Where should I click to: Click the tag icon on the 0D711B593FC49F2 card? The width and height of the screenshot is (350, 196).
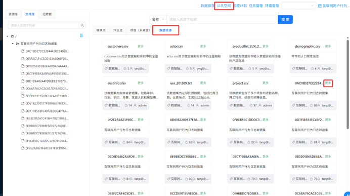click(x=293, y=142)
